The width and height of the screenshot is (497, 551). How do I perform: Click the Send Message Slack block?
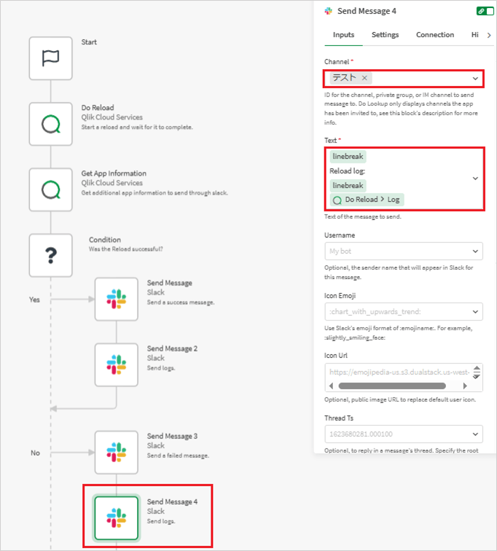[116, 299]
